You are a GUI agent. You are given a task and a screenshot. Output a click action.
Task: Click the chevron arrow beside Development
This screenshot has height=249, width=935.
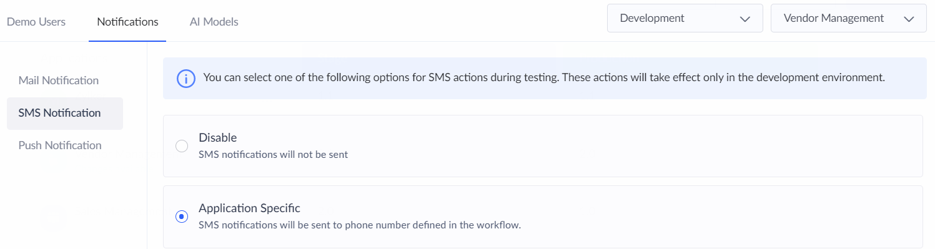[x=745, y=19]
